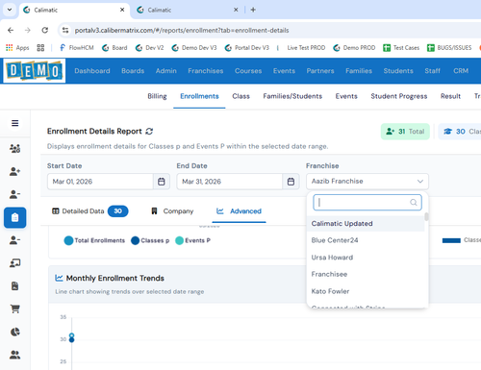Switch to the Student Progress tab
The height and width of the screenshot is (370, 481).
pos(399,96)
